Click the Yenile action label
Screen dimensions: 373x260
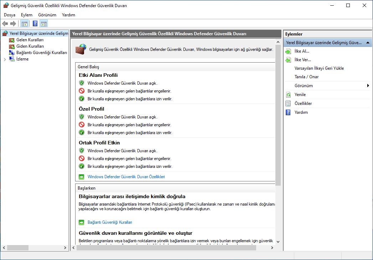[300, 95]
